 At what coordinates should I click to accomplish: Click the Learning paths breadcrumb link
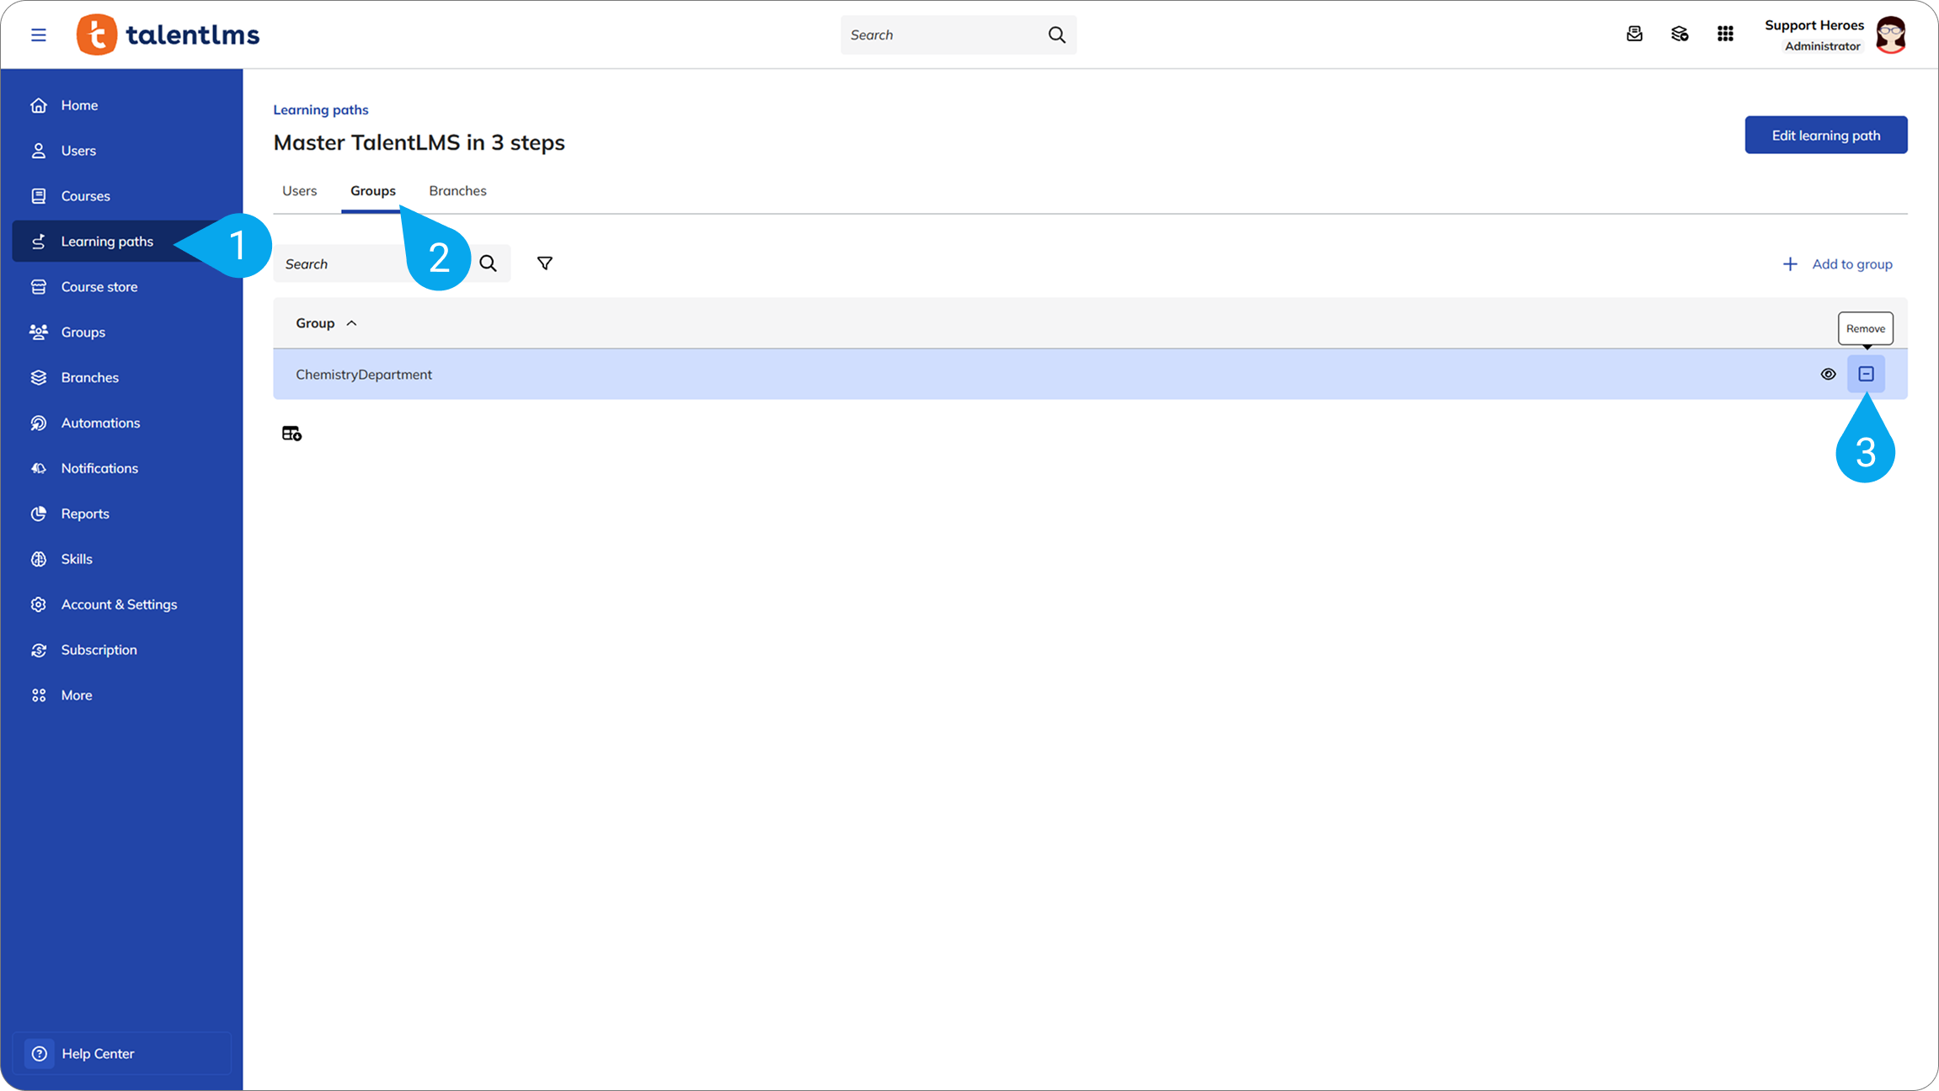(x=321, y=109)
